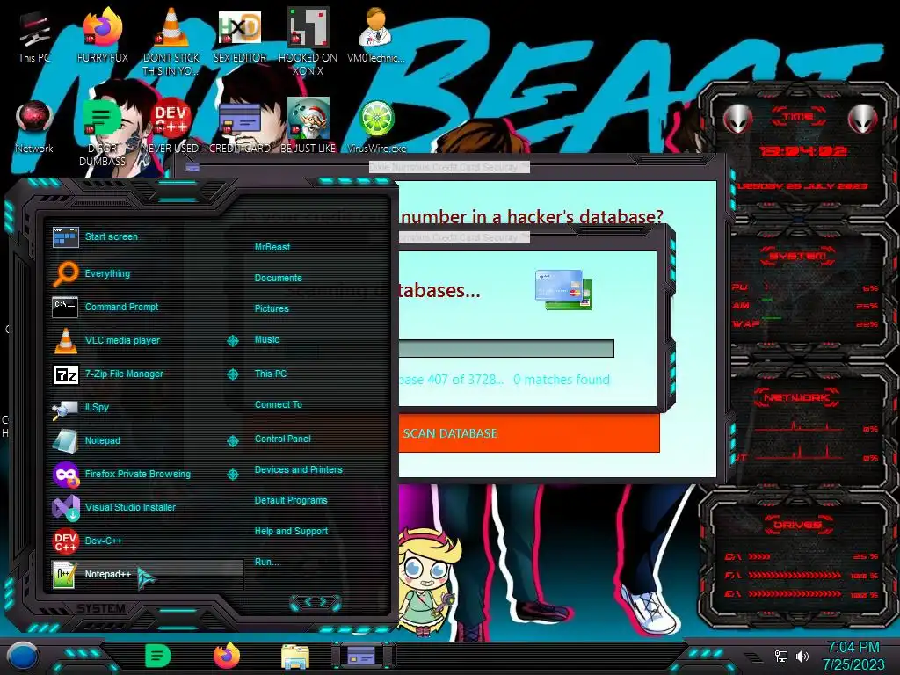Open This PC in start menu
The height and width of the screenshot is (675, 900).
pyautogui.click(x=271, y=373)
